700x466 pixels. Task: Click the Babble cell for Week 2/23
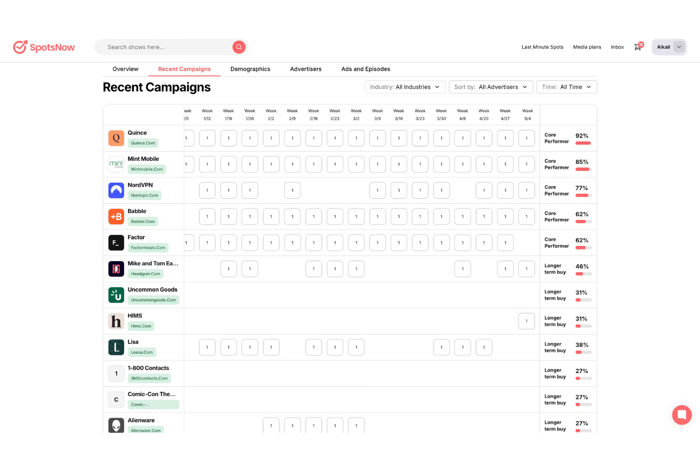tap(335, 217)
